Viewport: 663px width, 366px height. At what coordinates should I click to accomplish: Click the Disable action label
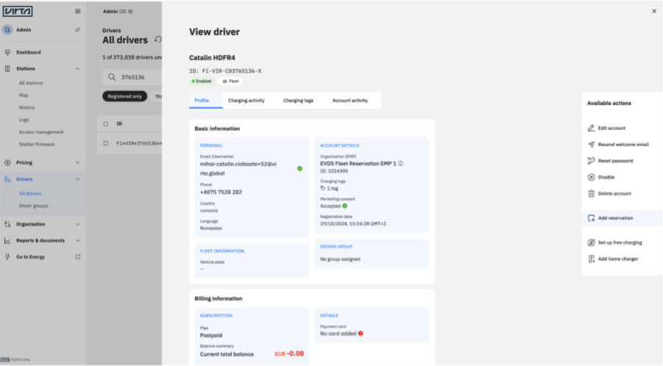pyautogui.click(x=606, y=177)
